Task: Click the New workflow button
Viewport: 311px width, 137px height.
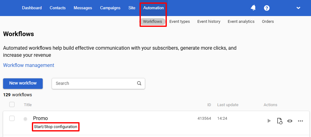Action: tap(23, 83)
